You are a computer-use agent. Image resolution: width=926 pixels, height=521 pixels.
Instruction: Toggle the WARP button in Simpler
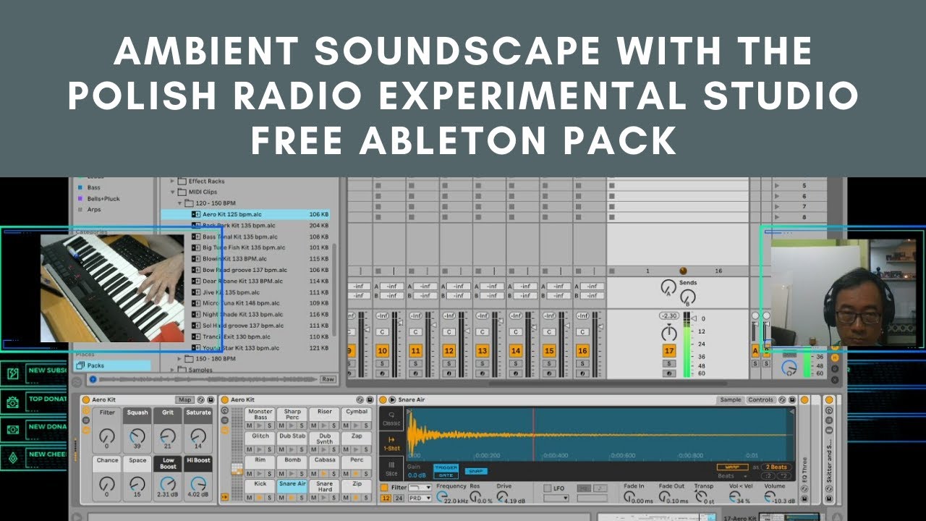732,467
